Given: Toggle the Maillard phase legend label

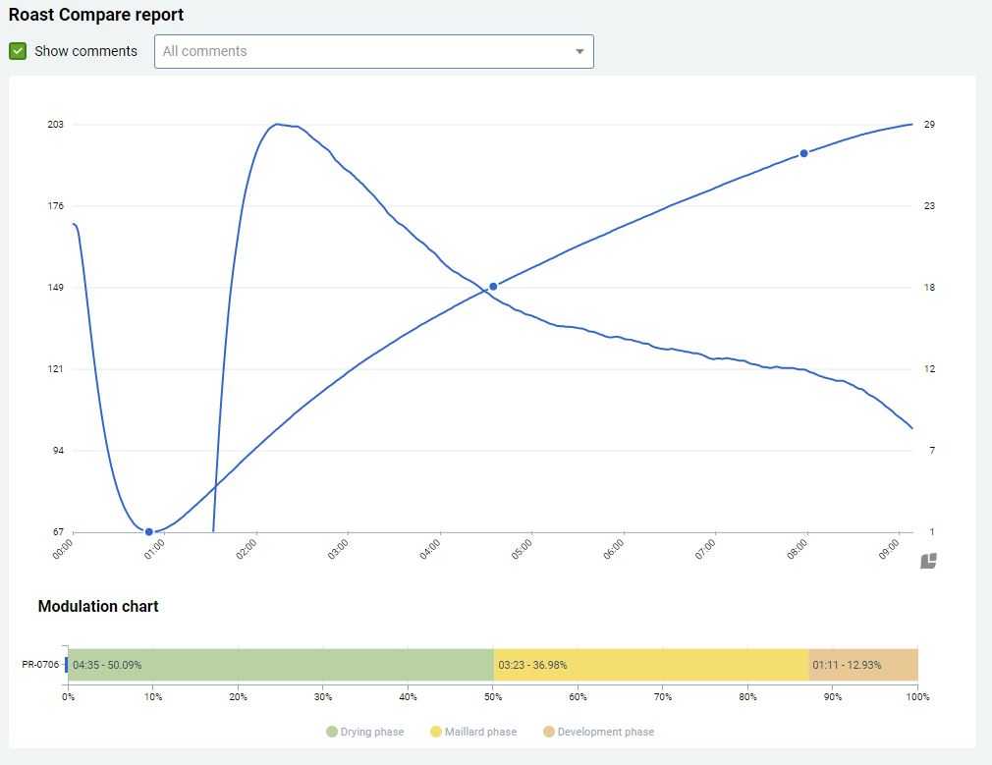Looking at the screenshot, I should tap(480, 732).
